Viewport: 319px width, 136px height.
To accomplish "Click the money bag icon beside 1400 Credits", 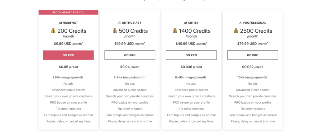I will point(175,31).
